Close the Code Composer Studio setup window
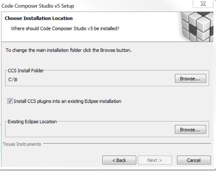Viewport: 216px width, 171px height. 203,4
